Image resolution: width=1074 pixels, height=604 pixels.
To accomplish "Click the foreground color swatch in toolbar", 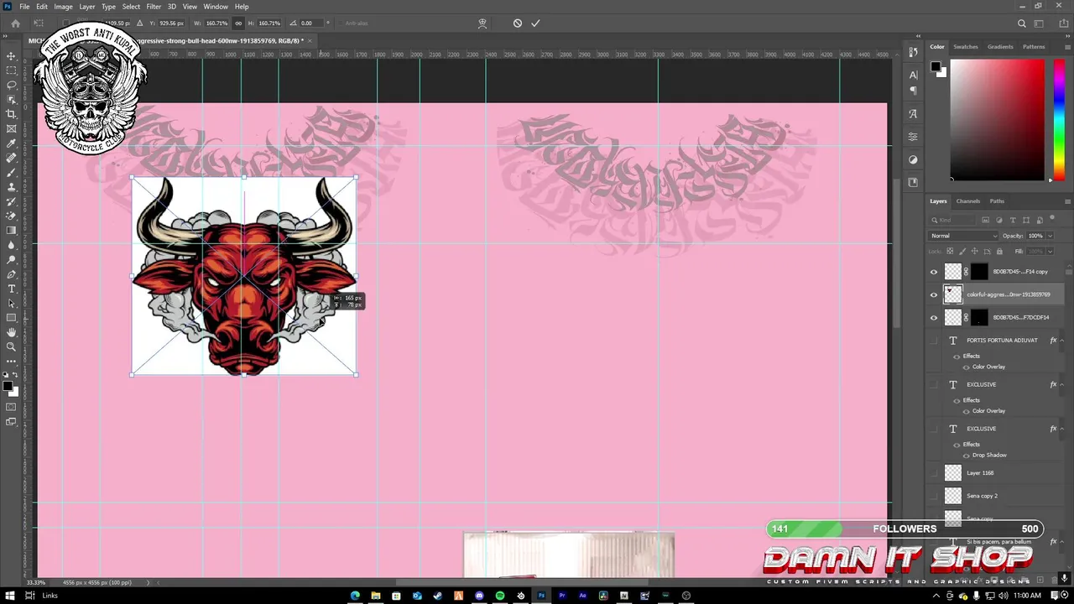I will click(x=8, y=386).
